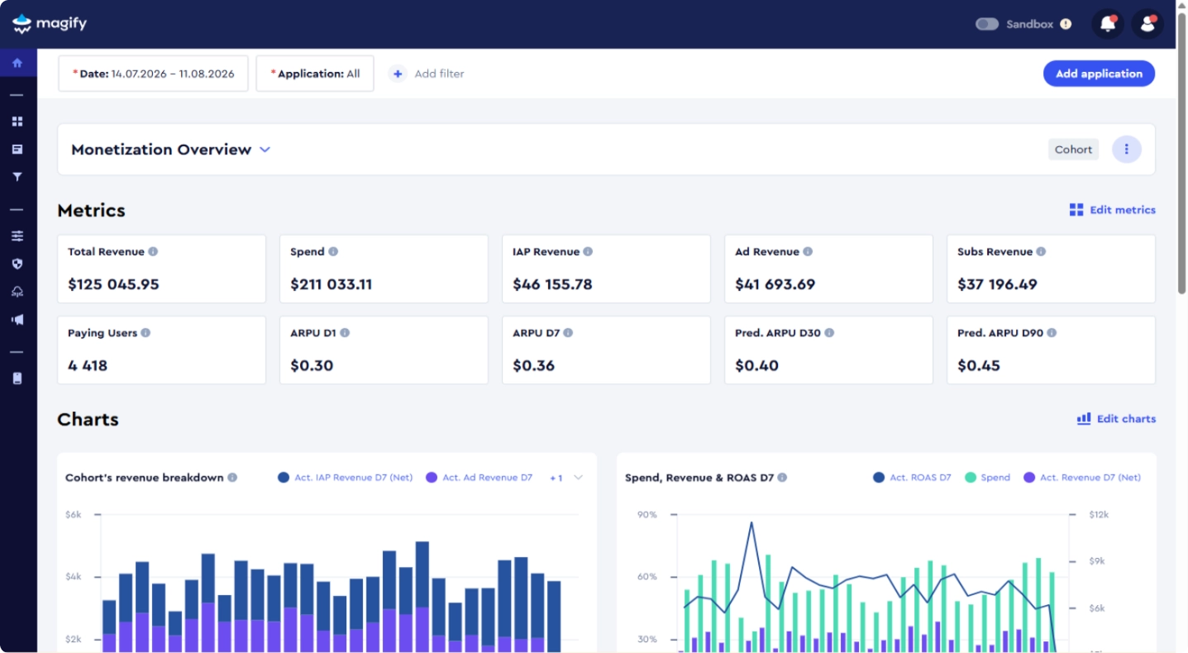Show info for Spend metric

333,251
